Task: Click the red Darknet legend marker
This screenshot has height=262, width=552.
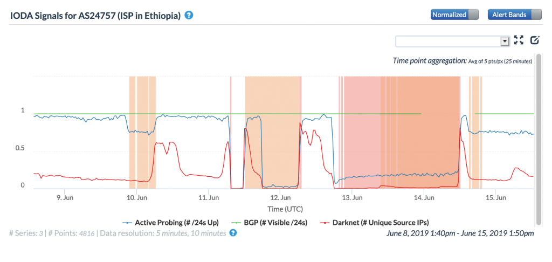Action: (x=326, y=222)
